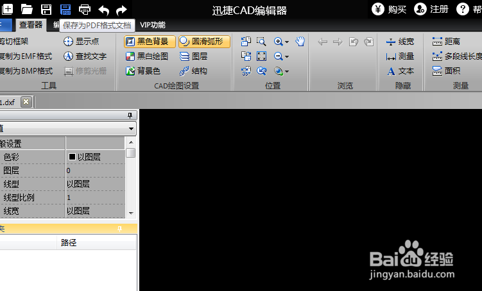Click the browse forward arrow
The width and height of the screenshot is (482, 291).
tap(338, 42)
